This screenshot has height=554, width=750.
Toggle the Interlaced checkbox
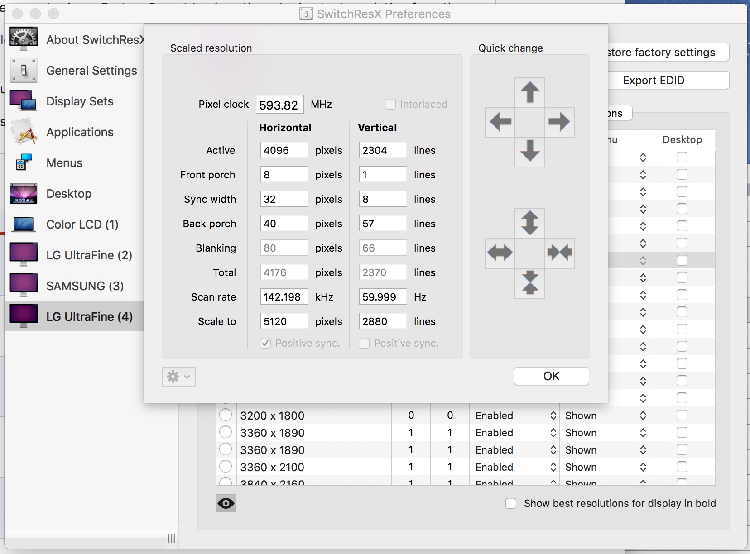coord(390,104)
